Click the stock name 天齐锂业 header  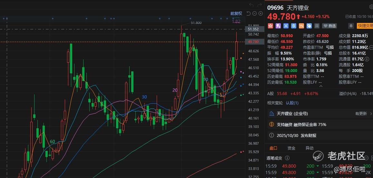(298, 8)
